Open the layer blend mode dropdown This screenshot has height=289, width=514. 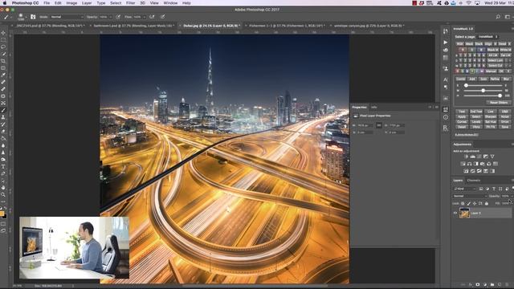[x=470, y=196]
